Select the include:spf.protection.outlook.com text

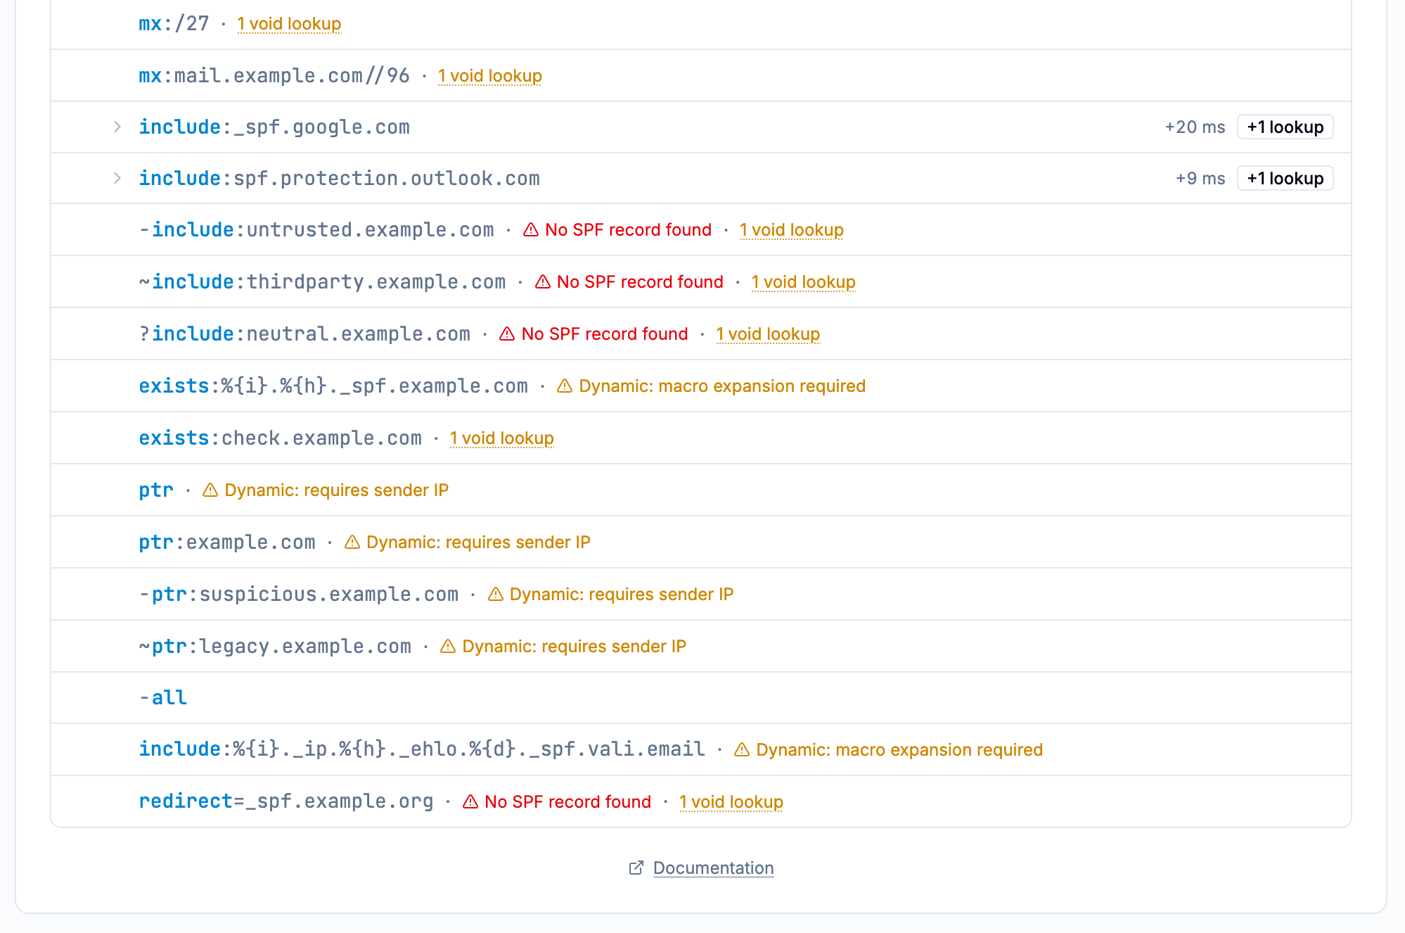[x=339, y=178]
